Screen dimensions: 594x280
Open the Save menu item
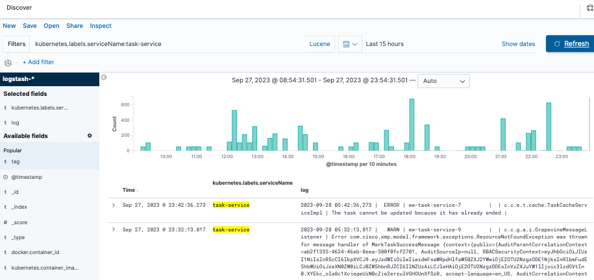(x=30, y=26)
